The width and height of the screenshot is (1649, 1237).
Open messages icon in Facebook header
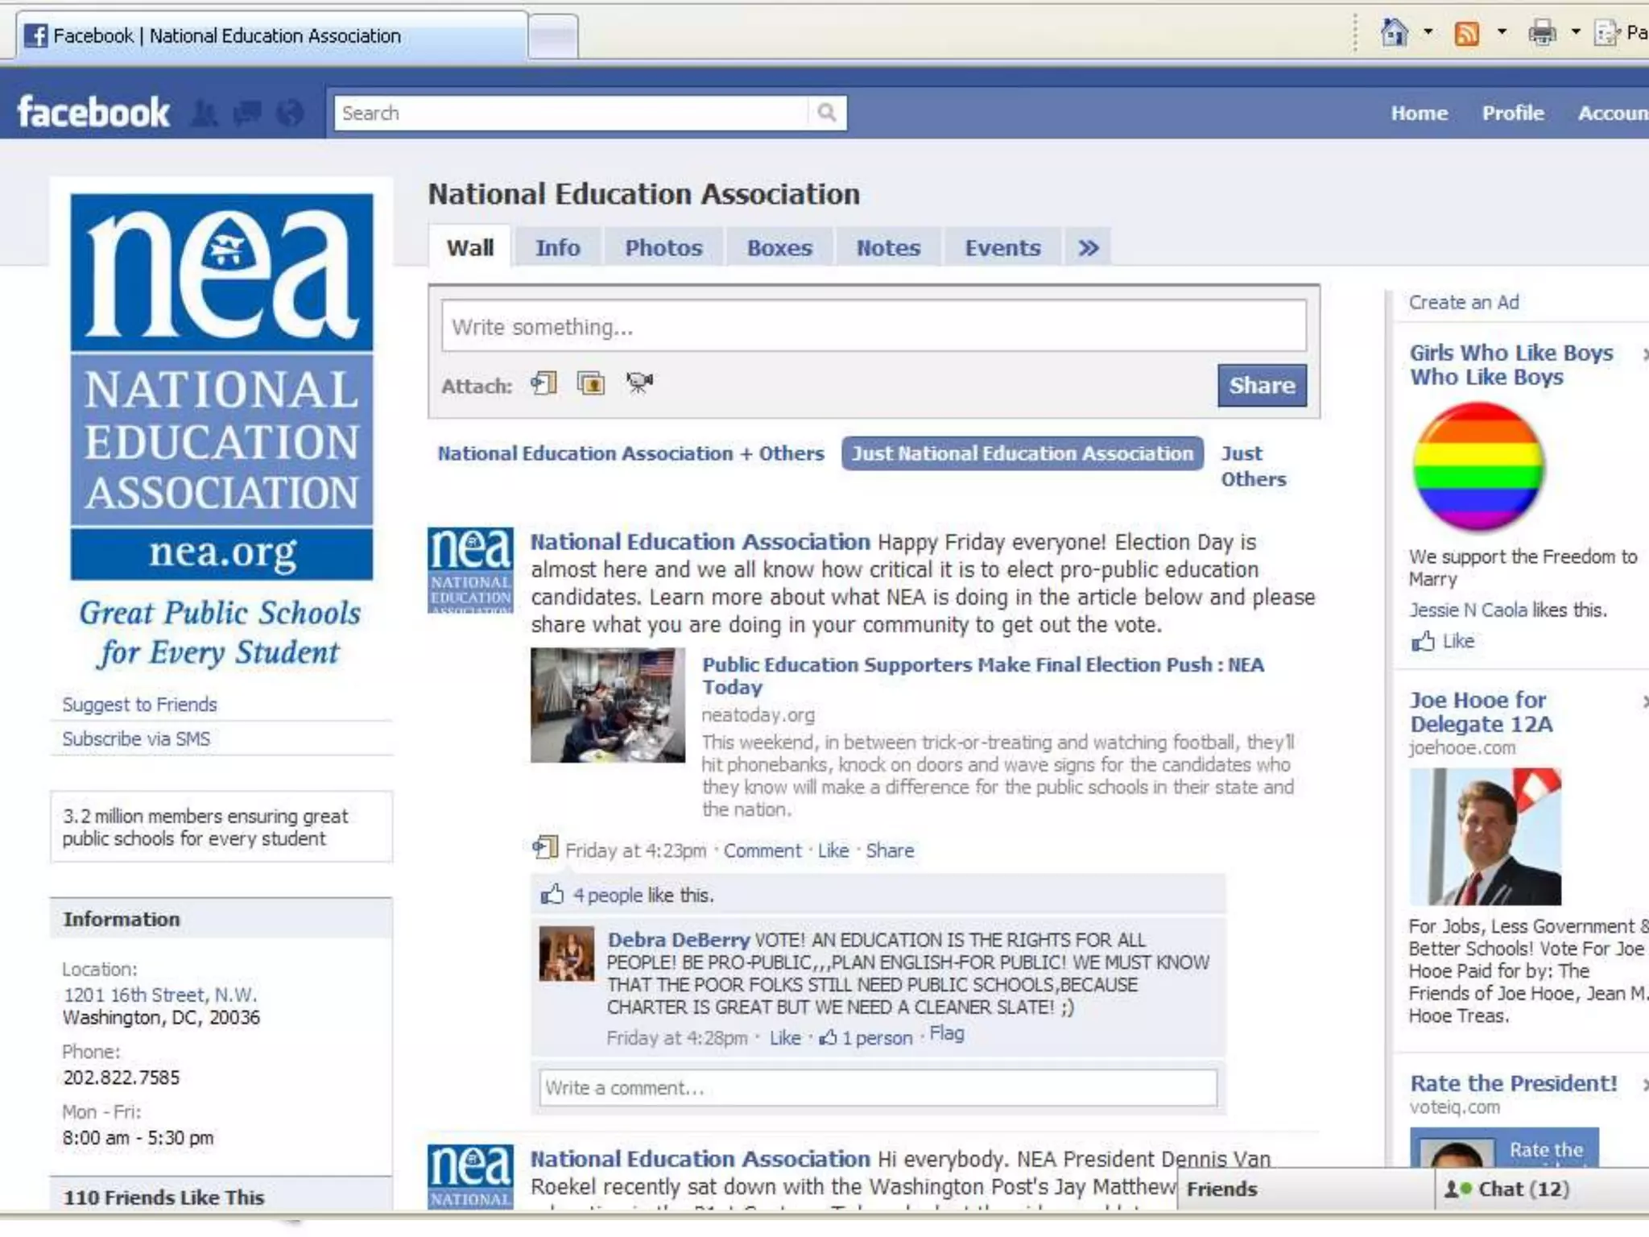tap(247, 113)
